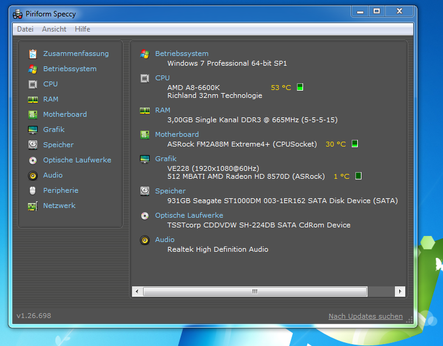The width and height of the screenshot is (443, 346).
Task: Open the Hilfe menu
Action: [x=83, y=29]
